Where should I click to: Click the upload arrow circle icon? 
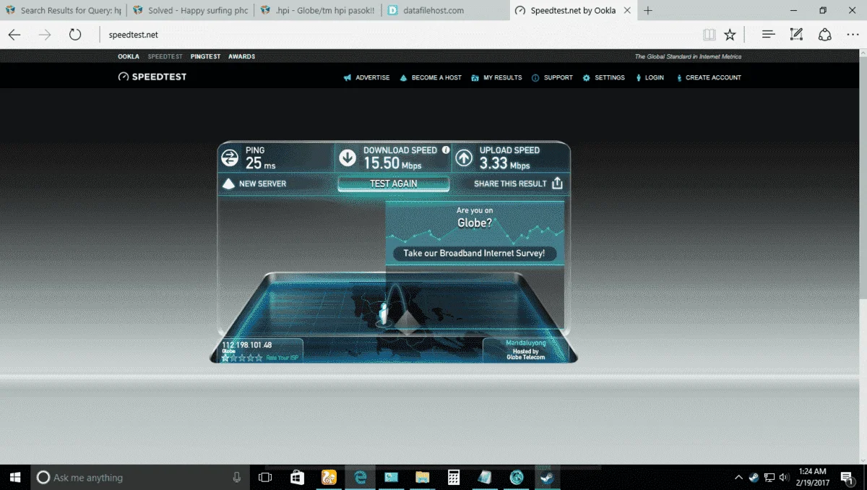click(x=464, y=158)
